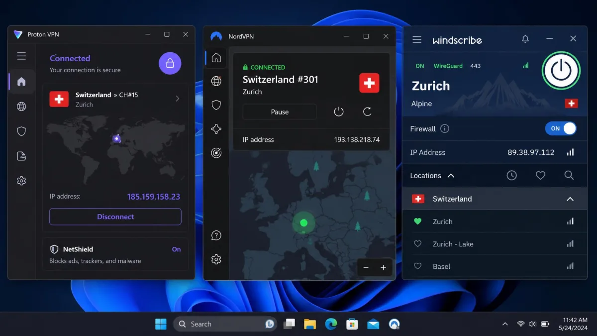Expand Switzerland CH#15 connection details chevron
The height and width of the screenshot is (336, 597).
178,99
